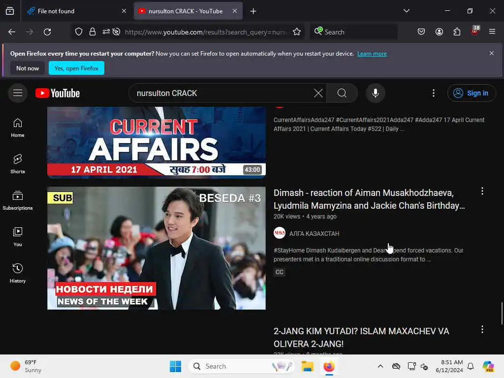This screenshot has height=378, width=504.
Task: Switch to File not found tab
Action: pyautogui.click(x=76, y=11)
